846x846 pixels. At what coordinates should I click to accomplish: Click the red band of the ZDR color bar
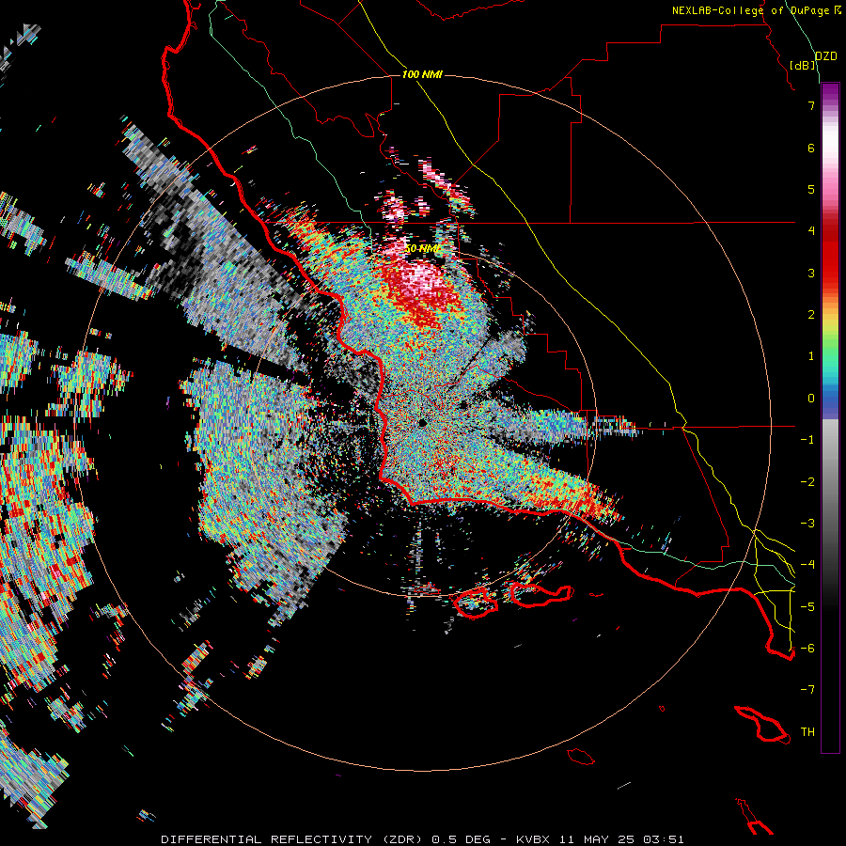(830, 254)
